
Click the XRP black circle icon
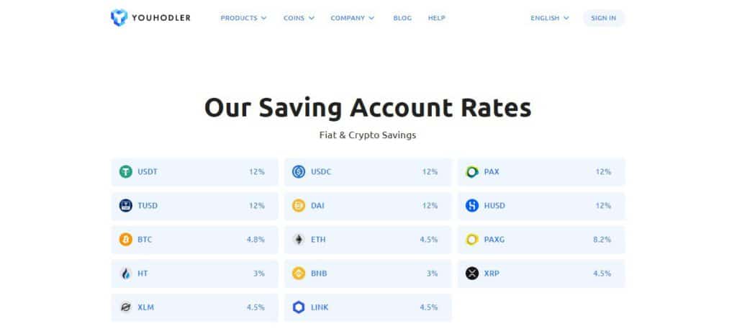pyautogui.click(x=472, y=274)
